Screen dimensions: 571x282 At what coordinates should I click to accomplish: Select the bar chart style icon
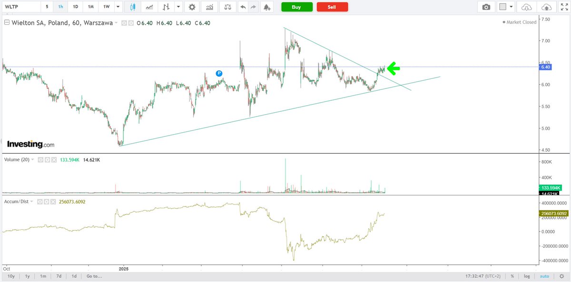tap(166, 7)
